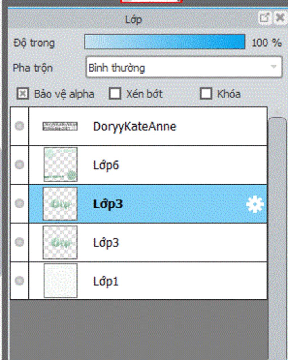Image resolution: width=288 pixels, height=360 pixels.
Task: Select the Lớp1 layer
Action: coord(148,281)
